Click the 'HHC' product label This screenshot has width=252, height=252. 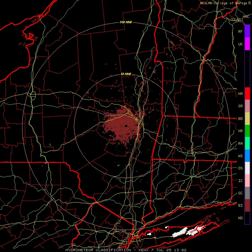[246, 17]
